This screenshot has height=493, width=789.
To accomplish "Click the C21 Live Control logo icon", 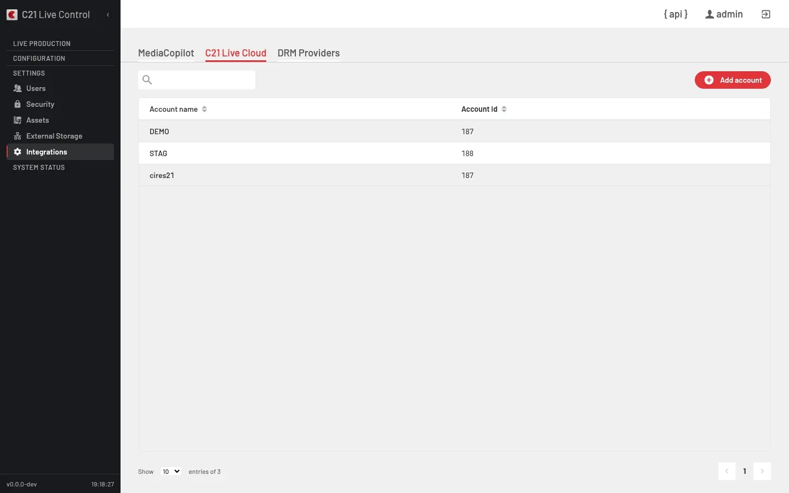I will [12, 15].
